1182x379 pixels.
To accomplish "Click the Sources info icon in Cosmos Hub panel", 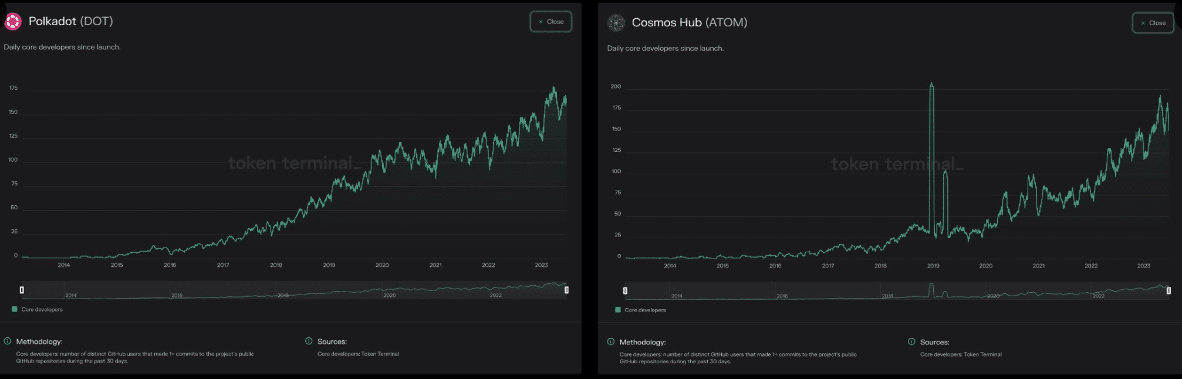I will (x=911, y=341).
